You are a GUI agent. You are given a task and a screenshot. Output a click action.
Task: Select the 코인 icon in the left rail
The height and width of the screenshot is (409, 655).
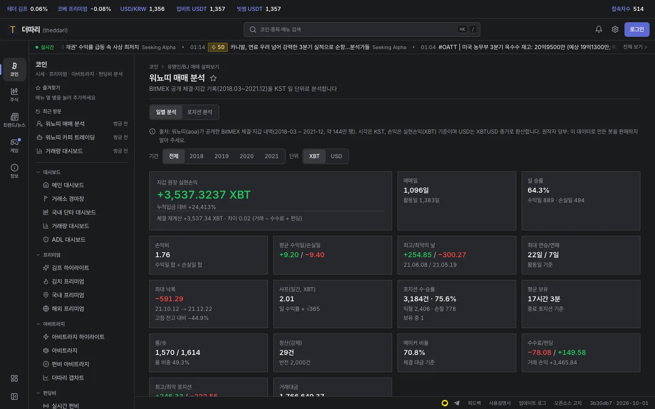[x=15, y=69]
